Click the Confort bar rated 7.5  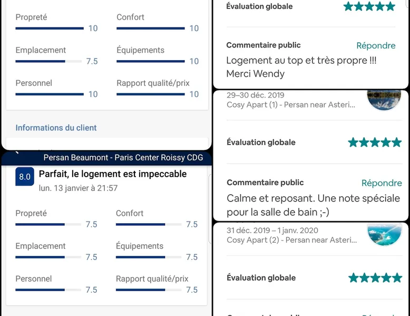coord(149,225)
